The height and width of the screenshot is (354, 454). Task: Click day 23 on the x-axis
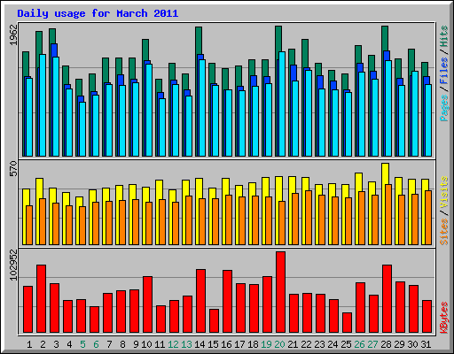[319, 344]
